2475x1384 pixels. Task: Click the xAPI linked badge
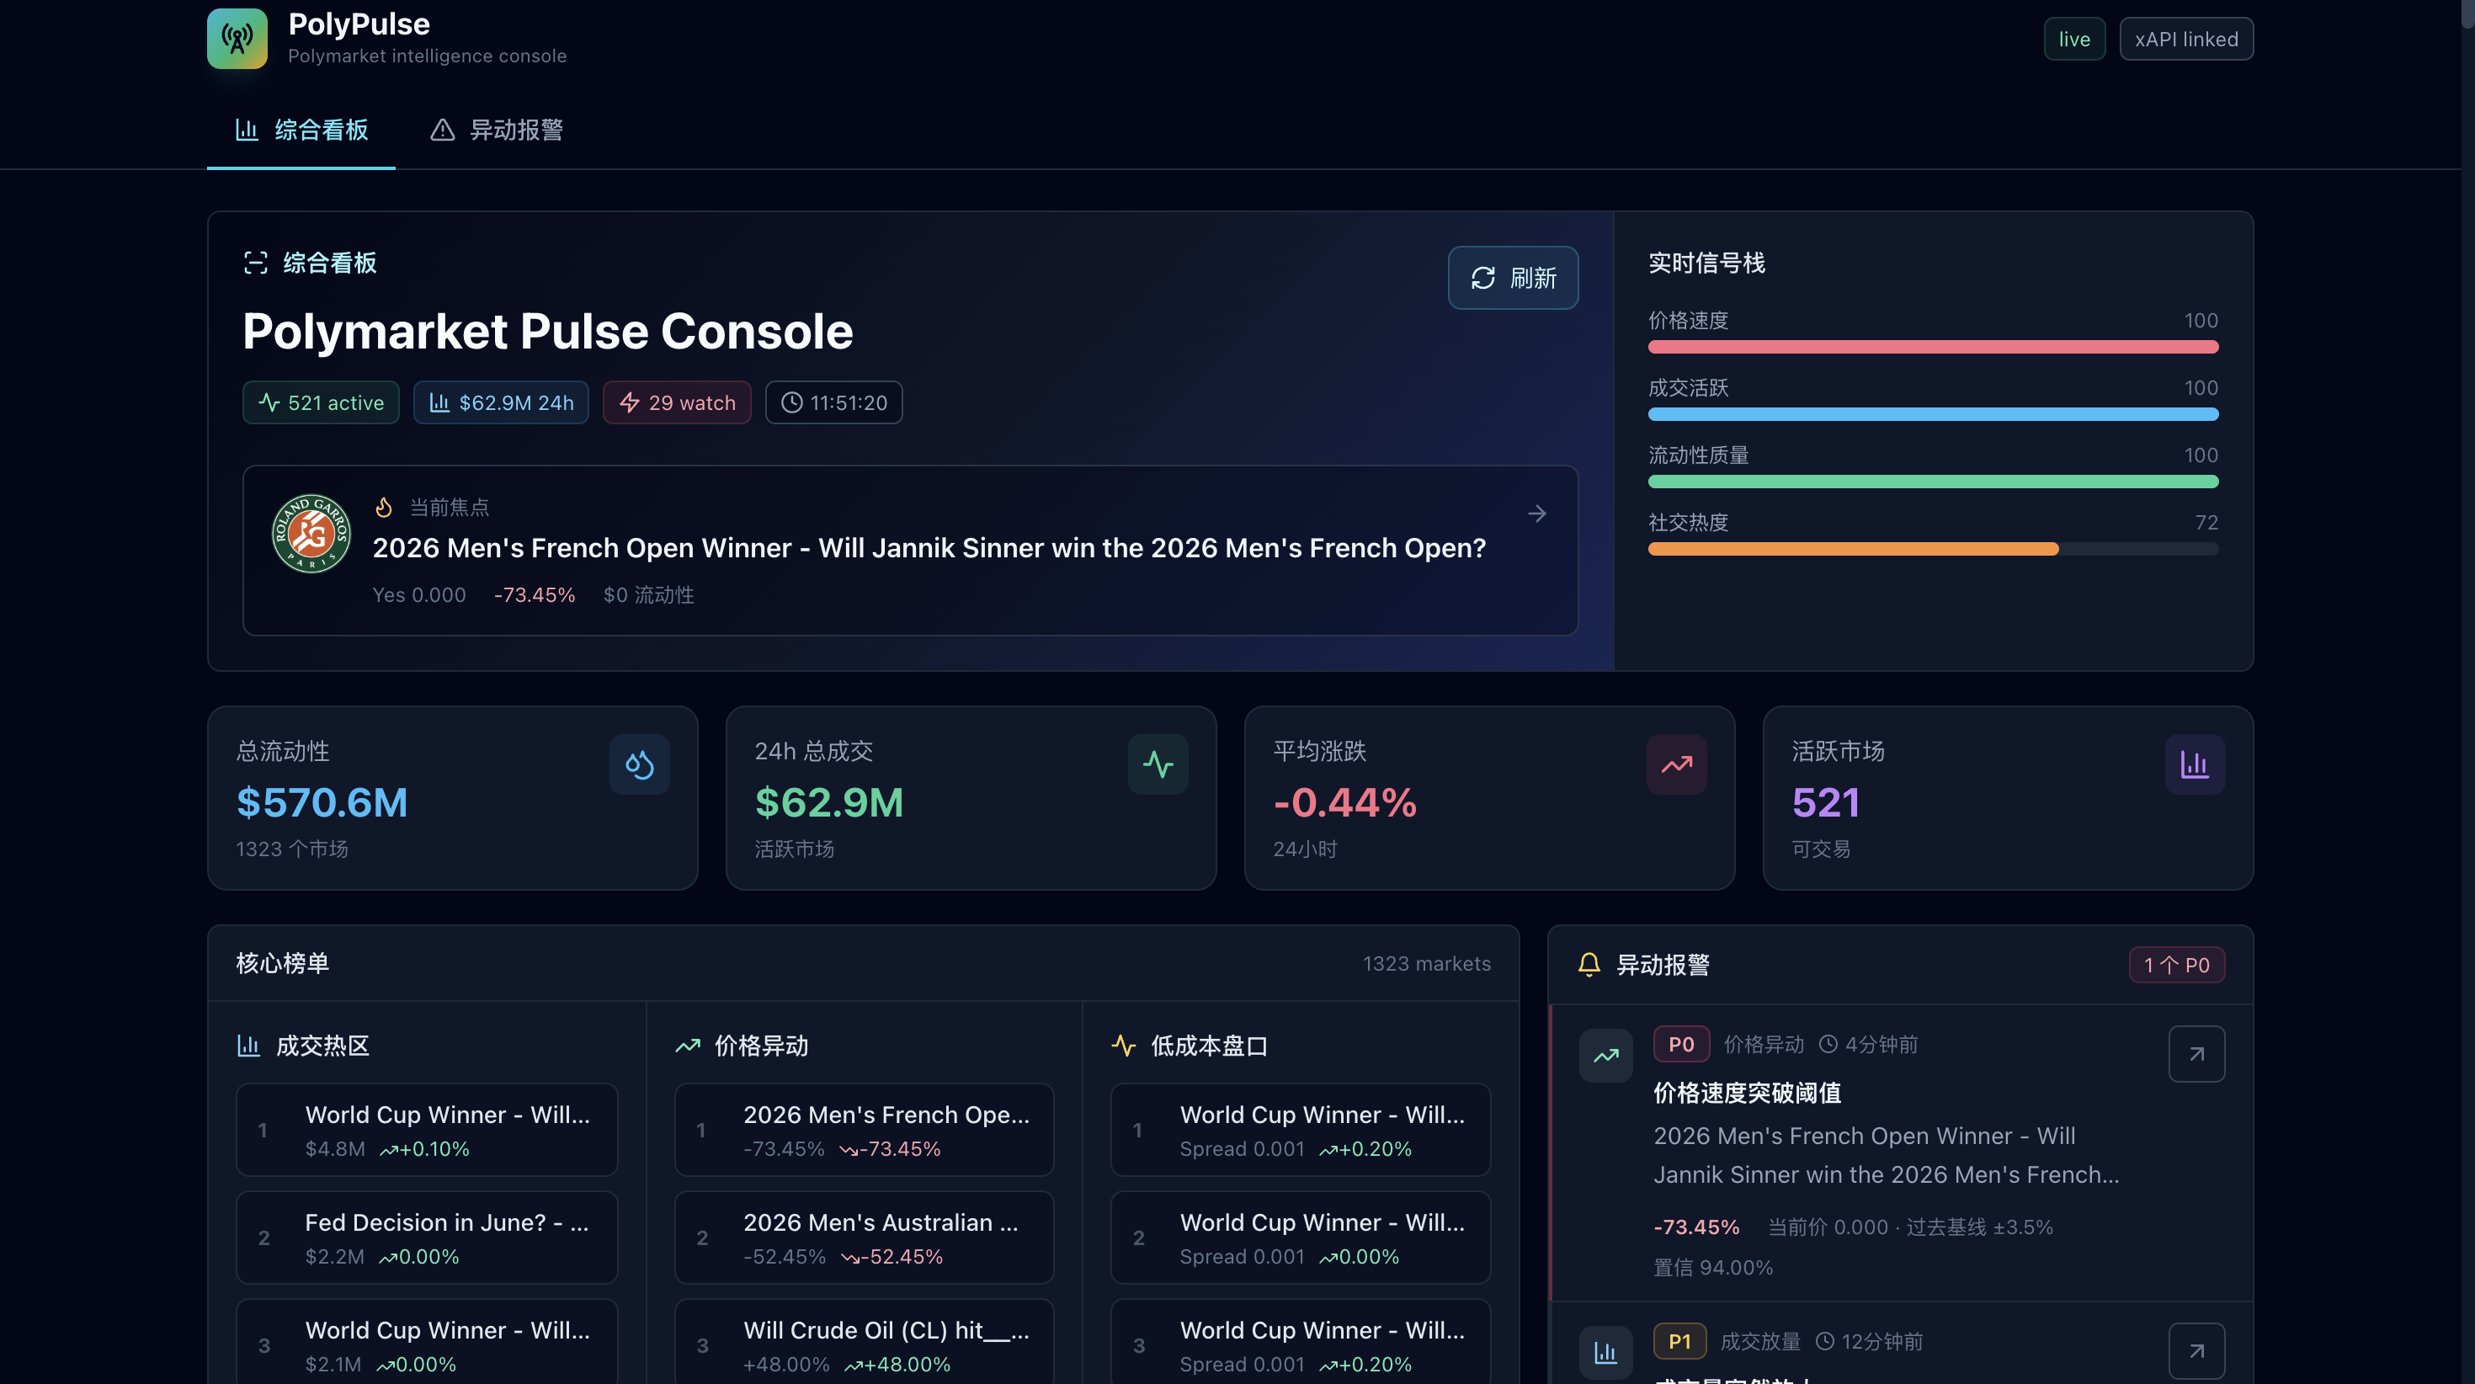(2185, 40)
